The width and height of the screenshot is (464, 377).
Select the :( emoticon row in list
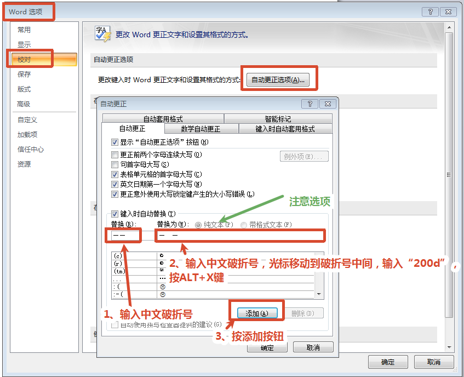(213, 287)
